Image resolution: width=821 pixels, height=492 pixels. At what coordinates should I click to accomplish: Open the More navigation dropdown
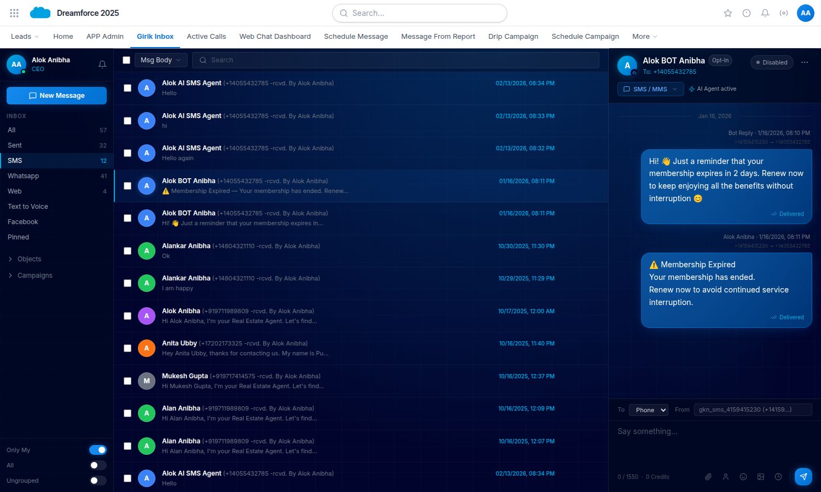pyautogui.click(x=645, y=37)
